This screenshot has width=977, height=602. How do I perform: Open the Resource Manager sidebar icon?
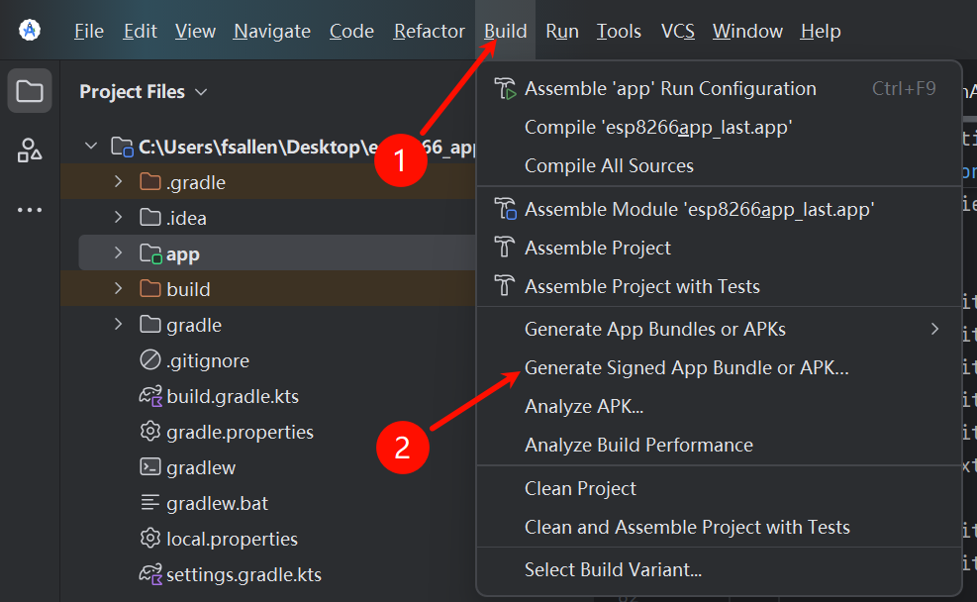click(x=30, y=150)
